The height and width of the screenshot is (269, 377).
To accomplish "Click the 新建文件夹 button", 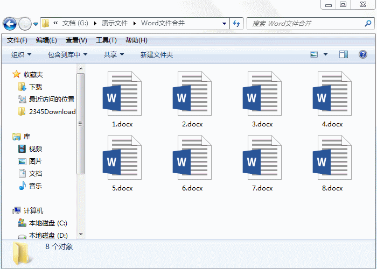I will coord(157,54).
